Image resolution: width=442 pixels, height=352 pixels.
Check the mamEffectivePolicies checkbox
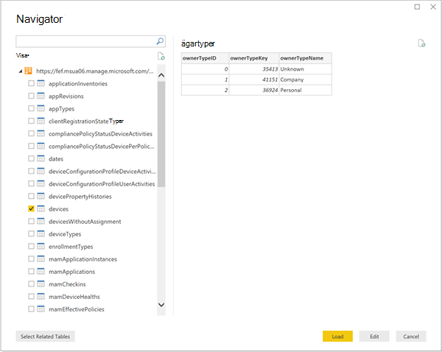(31, 309)
